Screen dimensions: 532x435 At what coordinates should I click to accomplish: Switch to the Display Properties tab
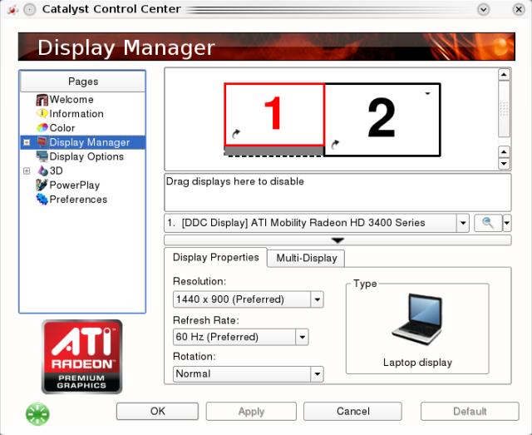(x=215, y=257)
